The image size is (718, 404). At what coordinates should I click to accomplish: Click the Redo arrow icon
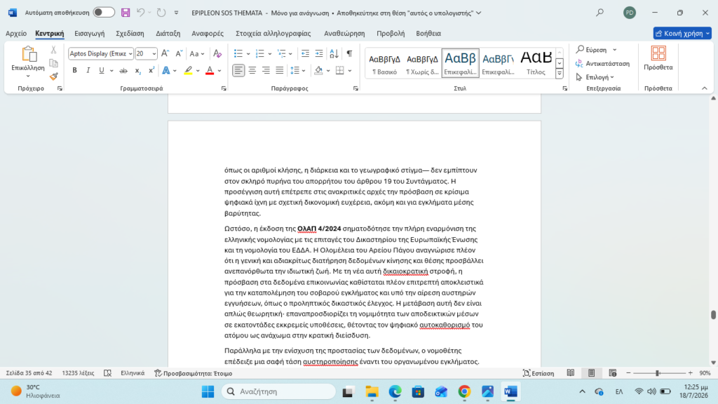161,13
